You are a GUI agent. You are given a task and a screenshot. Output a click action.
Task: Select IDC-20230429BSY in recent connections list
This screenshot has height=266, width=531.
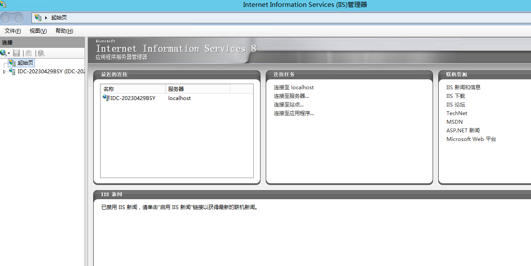(133, 98)
